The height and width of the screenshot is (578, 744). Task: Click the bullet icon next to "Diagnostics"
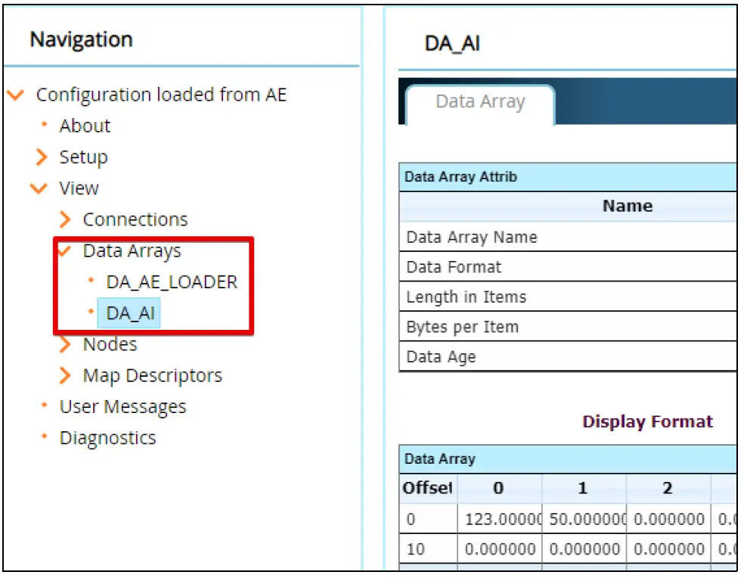pos(44,437)
